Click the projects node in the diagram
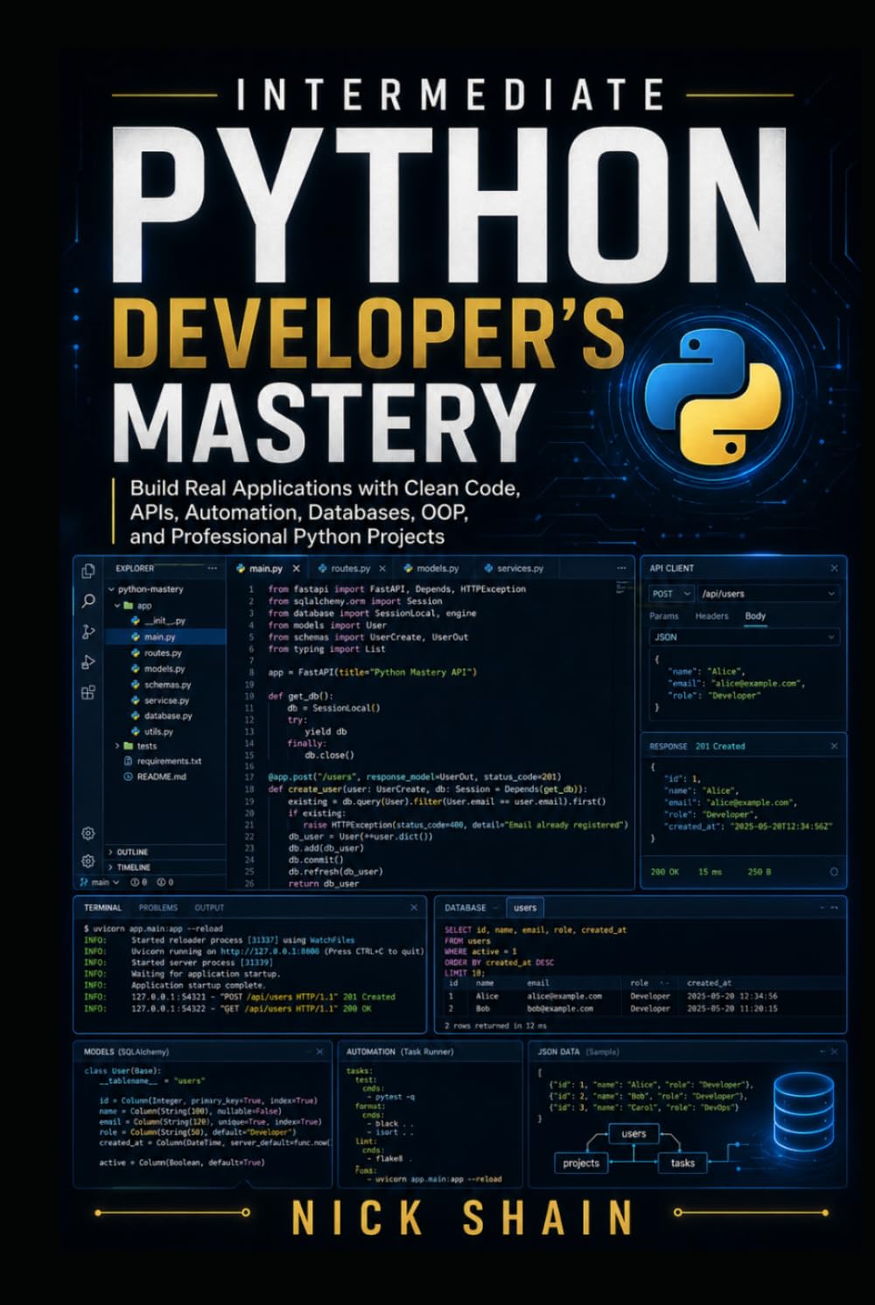This screenshot has height=1305, width=875. coord(581,1162)
